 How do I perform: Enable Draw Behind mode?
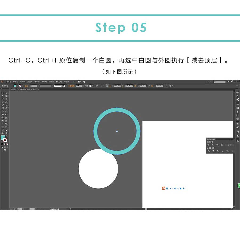[x=5, y=147]
